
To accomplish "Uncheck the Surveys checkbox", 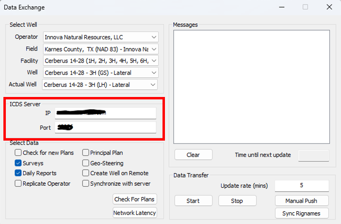I will coord(18,163).
